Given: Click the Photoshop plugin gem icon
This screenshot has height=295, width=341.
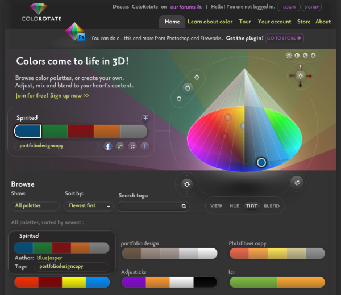Looking at the screenshot, I should (75, 31).
